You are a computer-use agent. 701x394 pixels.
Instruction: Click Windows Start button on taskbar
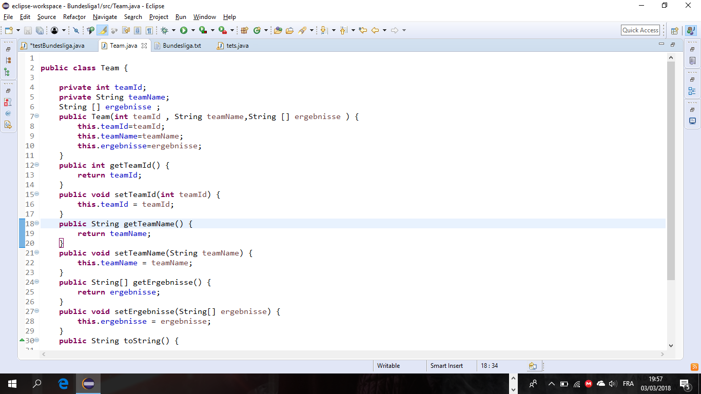[12, 383]
